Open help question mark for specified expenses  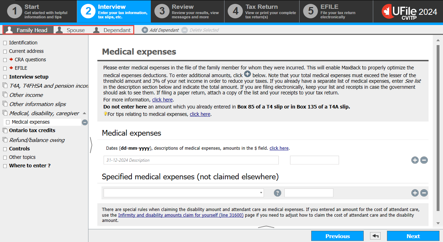278,193
